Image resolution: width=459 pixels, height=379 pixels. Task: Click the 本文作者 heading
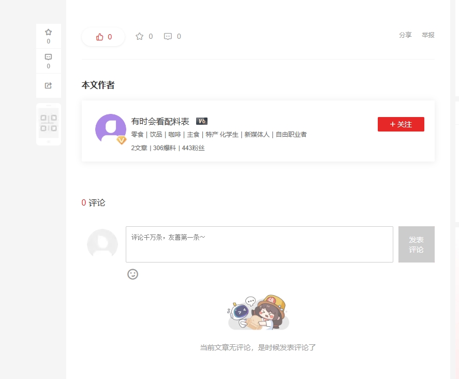pyautogui.click(x=98, y=85)
